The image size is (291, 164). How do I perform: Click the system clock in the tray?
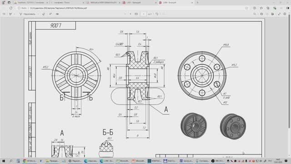coord(278,161)
